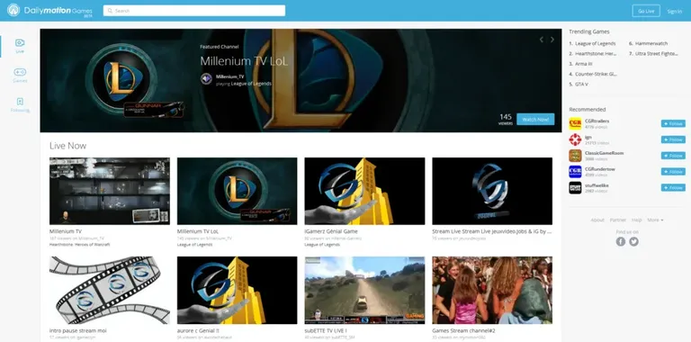This screenshot has width=691, height=342.
Task: Select Counter-Strike in trending games
Action: pos(596,74)
